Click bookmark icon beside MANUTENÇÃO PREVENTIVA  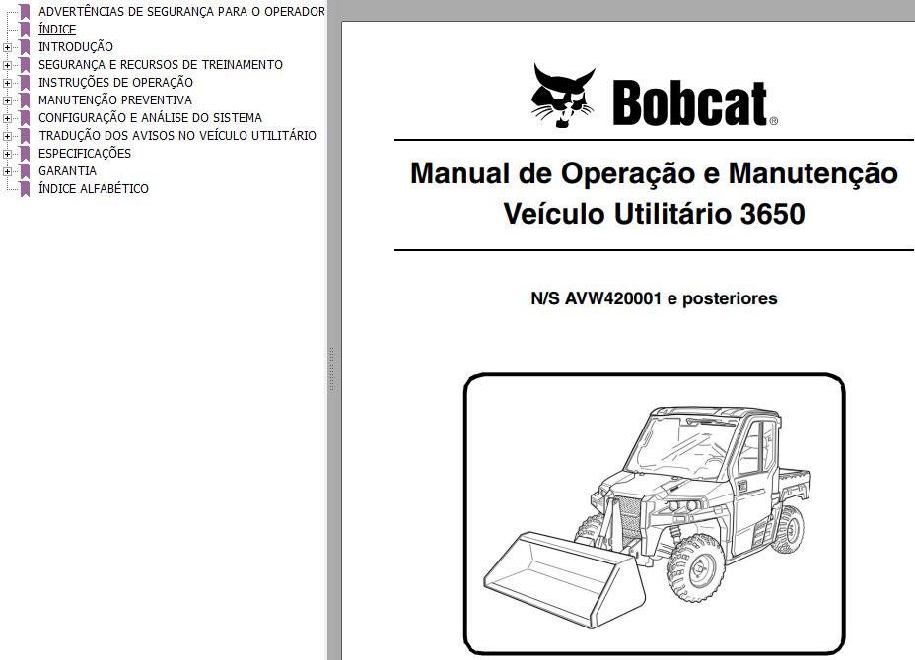pos(25,100)
